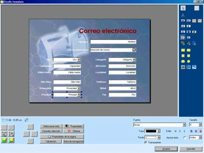Click Eliminar to delete the selection
This screenshot has height=153, width=204.
pos(73,131)
